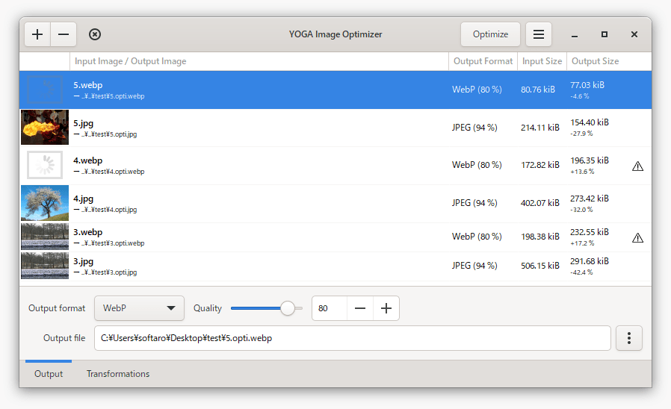Remove selected image with minus icon
This screenshot has height=409, width=671.
(64, 34)
